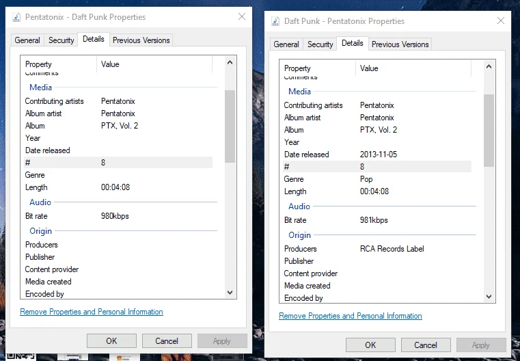Screen dimensions: 520x361
Task: Click 980kbps bit rate value
Action: pyautogui.click(x=115, y=216)
